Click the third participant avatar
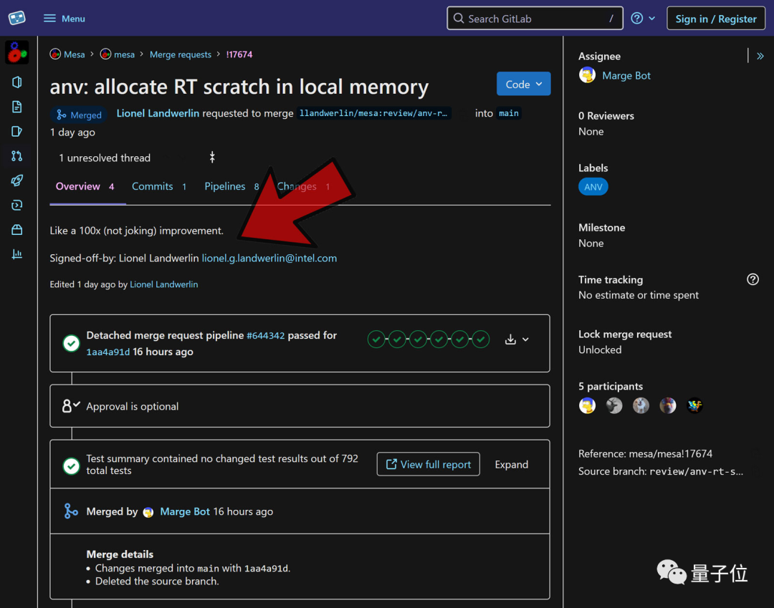This screenshot has width=774, height=608. [x=641, y=405]
